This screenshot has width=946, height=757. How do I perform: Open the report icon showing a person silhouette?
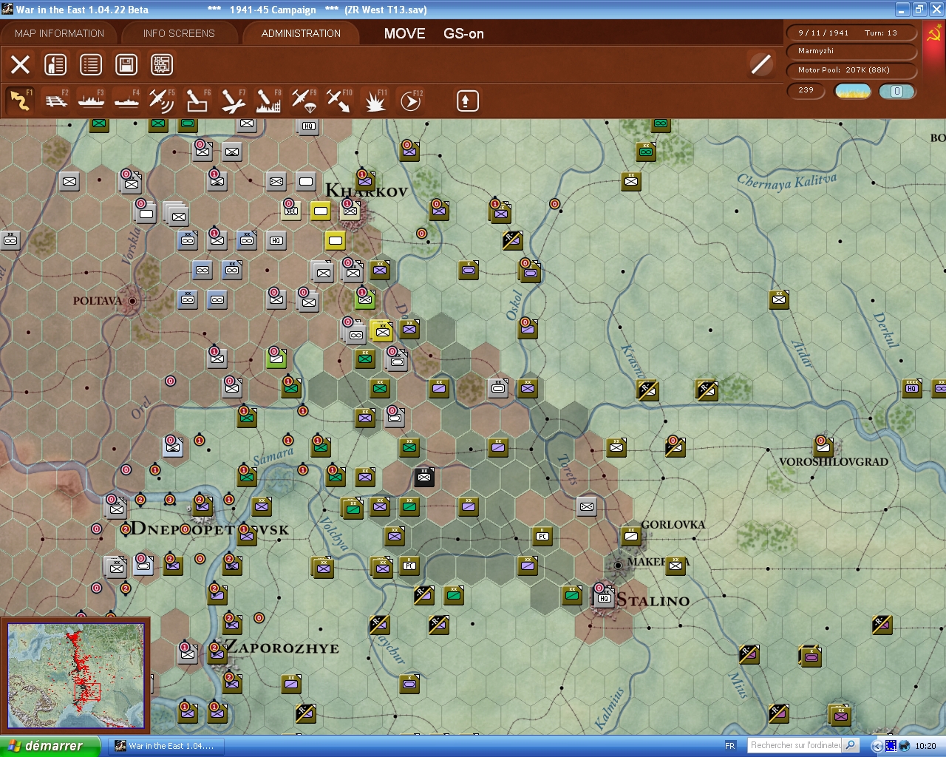pyautogui.click(x=55, y=65)
